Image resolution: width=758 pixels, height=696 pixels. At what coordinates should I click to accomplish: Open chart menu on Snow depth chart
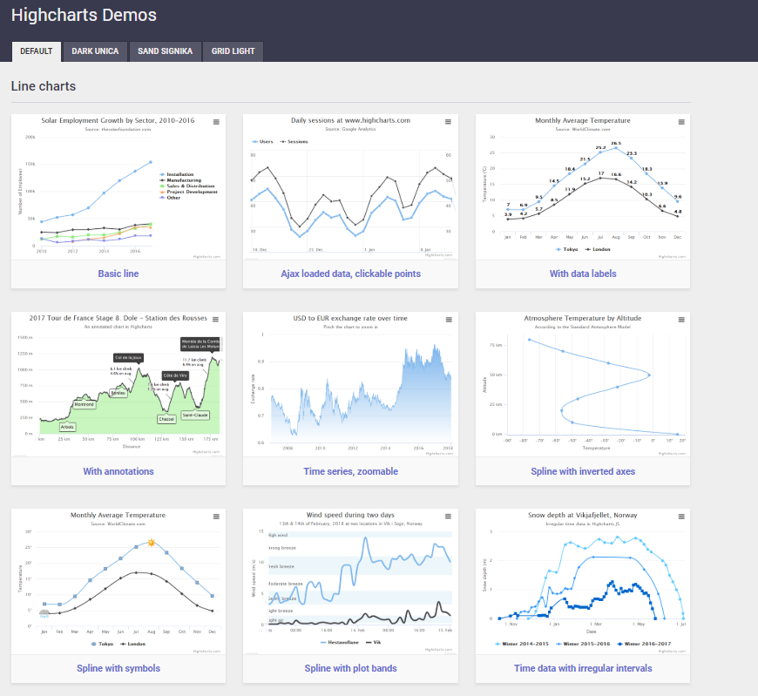681,517
